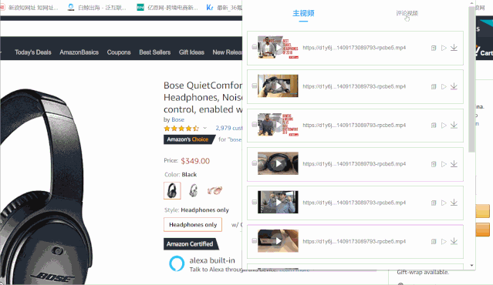
Task: Tick the checkbox of the first video row
Action: (x=254, y=47)
